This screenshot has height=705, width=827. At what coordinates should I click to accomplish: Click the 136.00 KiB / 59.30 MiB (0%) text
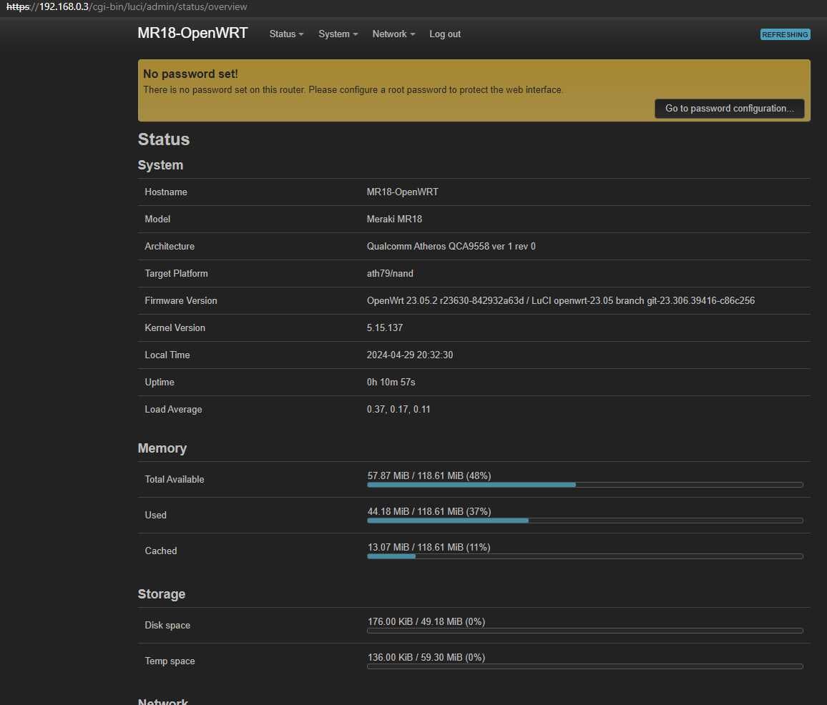click(426, 658)
